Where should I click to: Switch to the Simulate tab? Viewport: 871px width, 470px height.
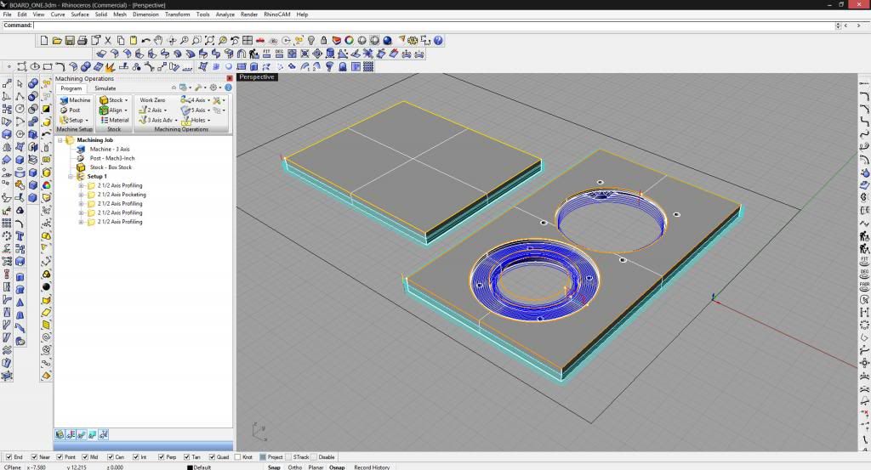105,88
